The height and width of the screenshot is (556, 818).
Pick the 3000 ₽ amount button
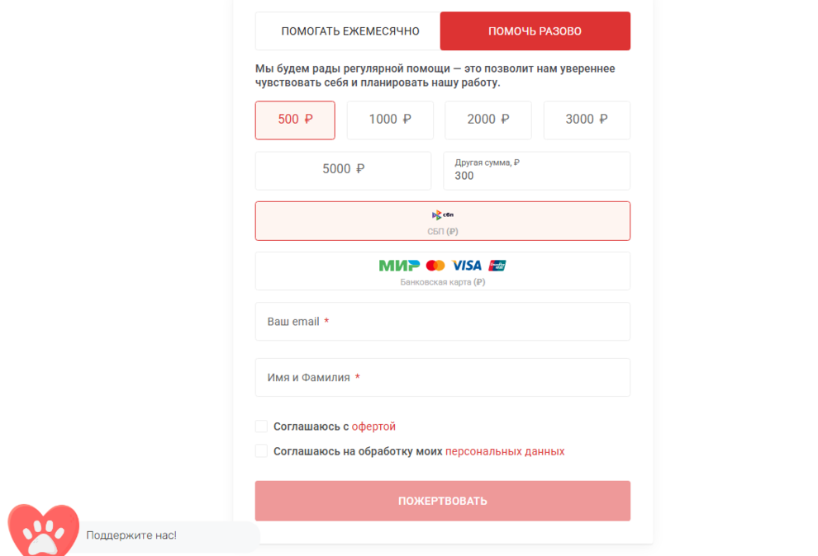click(587, 120)
